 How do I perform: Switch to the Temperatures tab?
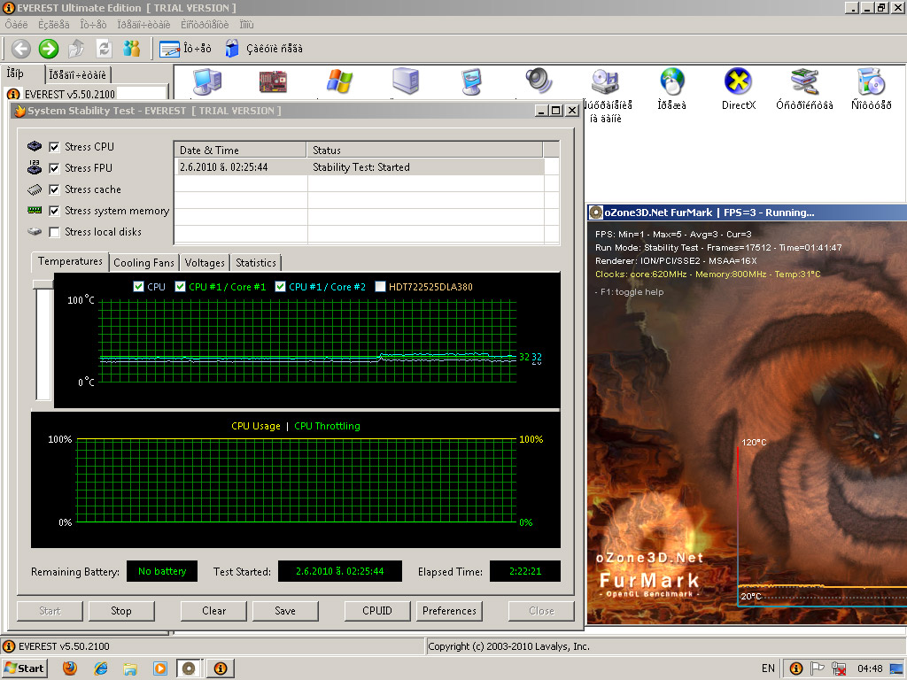pos(70,261)
